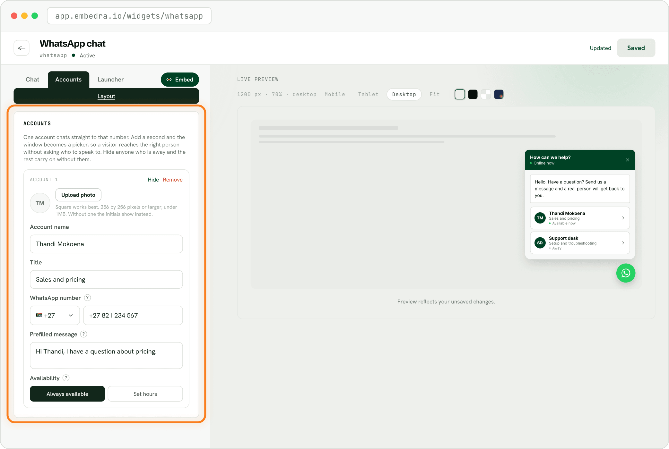
Task: Select Set hours option
Action: [145, 394]
